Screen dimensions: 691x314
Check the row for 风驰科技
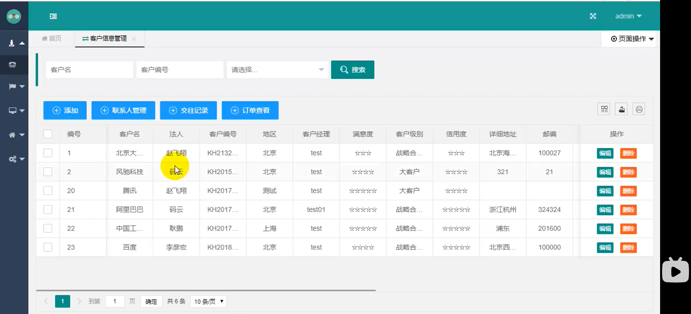(48, 172)
